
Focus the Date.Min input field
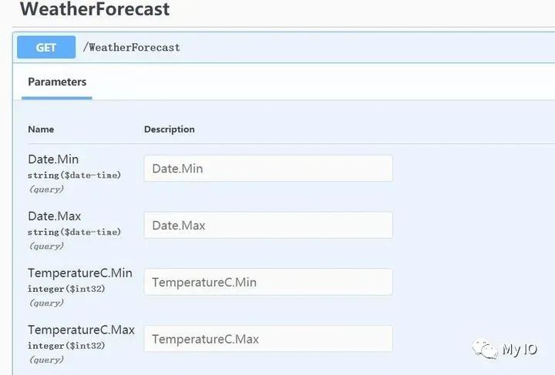tap(268, 168)
